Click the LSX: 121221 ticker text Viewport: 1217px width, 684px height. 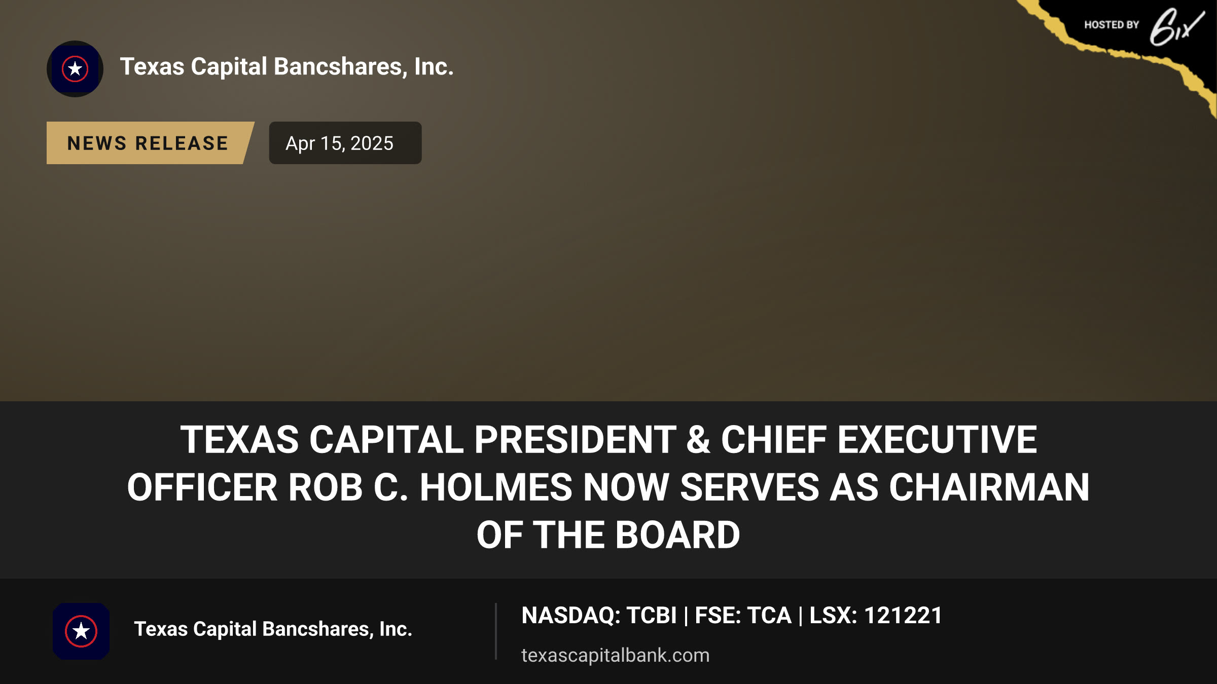[876, 616]
